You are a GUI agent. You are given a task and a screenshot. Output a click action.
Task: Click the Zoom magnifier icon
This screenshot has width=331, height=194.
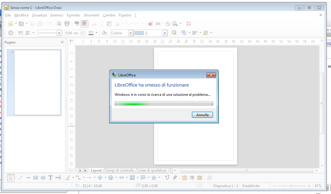coord(175,24)
